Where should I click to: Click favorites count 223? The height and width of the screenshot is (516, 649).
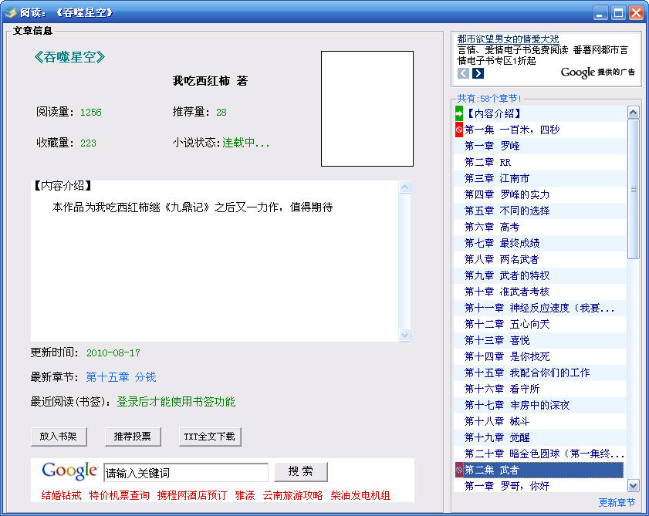point(88,143)
